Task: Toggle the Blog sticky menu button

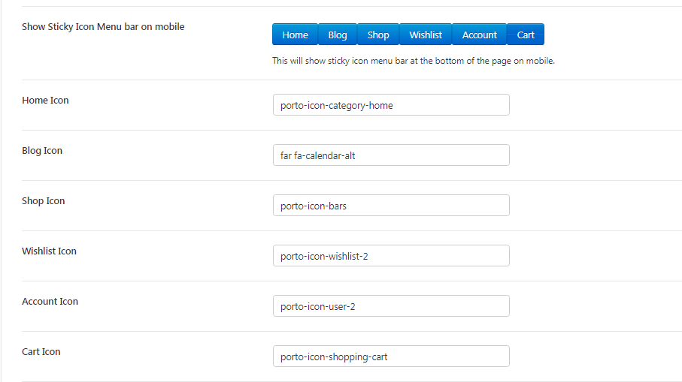Action: click(x=338, y=35)
